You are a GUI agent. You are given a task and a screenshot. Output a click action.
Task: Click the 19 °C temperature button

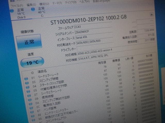tap(32, 62)
